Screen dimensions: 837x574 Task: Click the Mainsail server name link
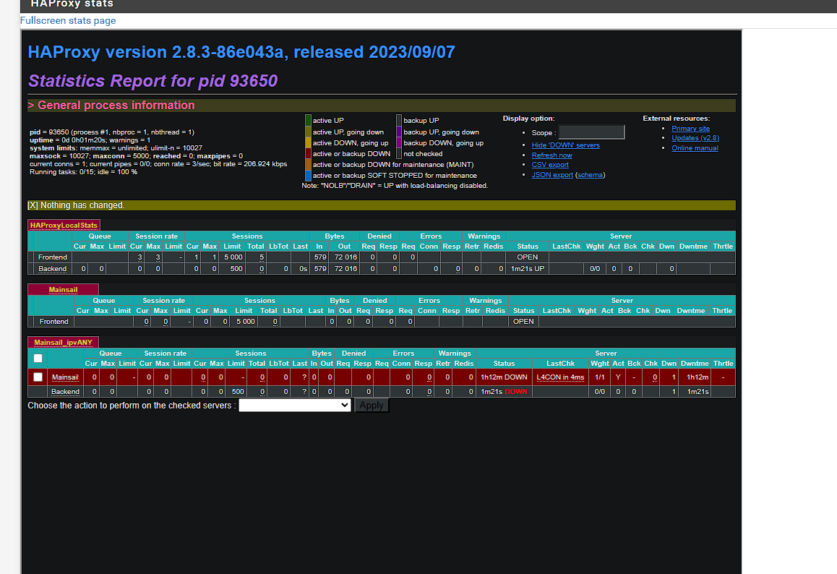(65, 377)
